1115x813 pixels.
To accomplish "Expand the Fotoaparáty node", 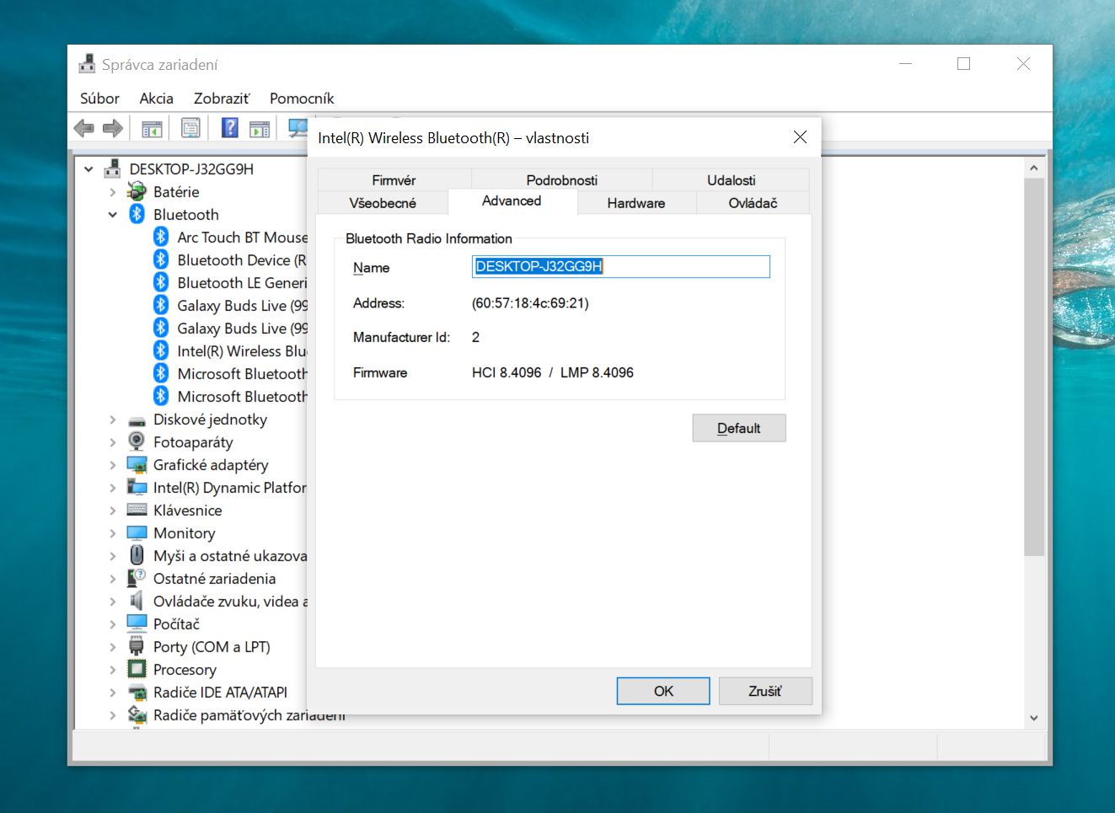I will click(113, 442).
